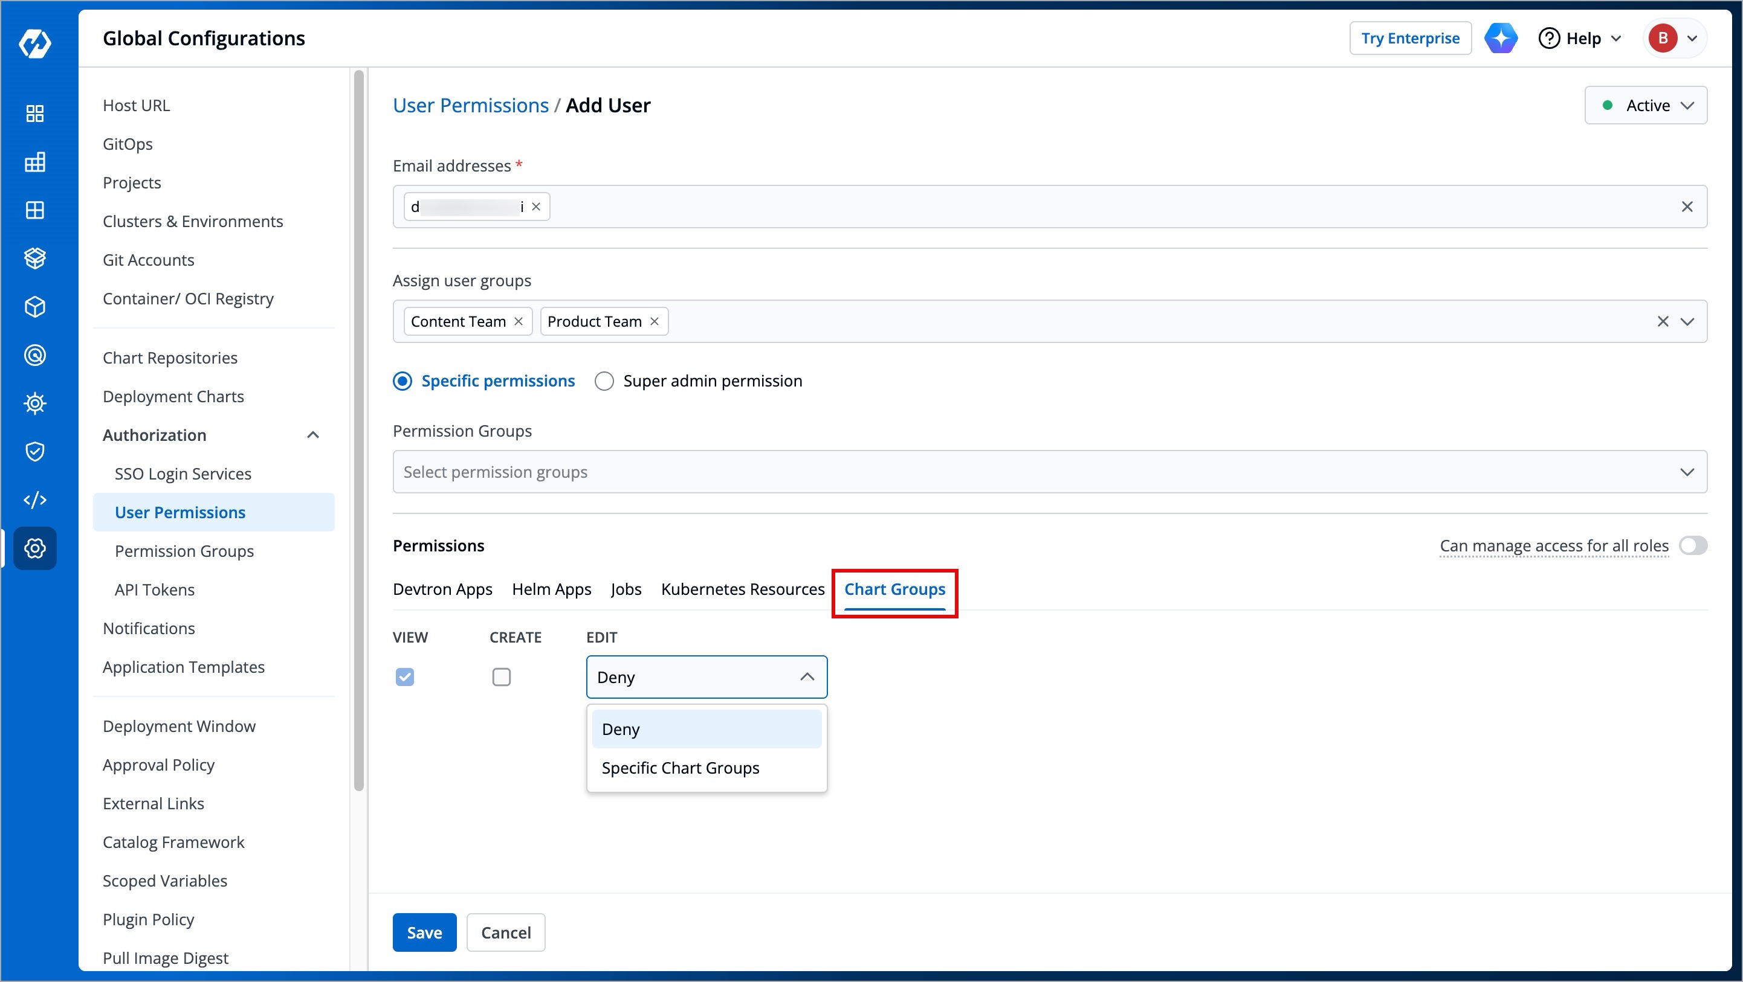
Task: Switch to the Kubernetes Resources tab
Action: click(743, 589)
